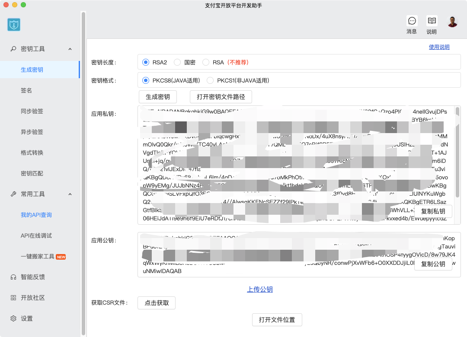Image resolution: width=467 pixels, height=337 pixels.
Task: Click inside the 应用私钥 text area
Action: (299, 165)
